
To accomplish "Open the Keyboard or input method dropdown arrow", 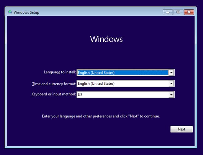I will tap(171, 95).
